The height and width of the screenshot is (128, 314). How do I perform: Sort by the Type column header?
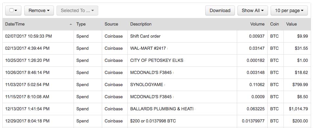[81, 24]
